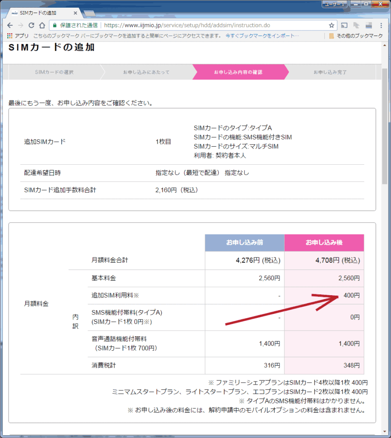This screenshot has height=438, width=391.
Task: Open a new browser tab
Action: [89, 13]
